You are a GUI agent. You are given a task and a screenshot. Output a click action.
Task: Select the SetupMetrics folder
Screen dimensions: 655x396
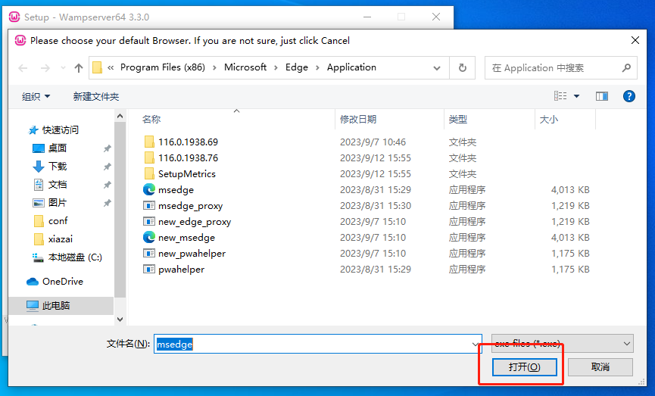[187, 174]
